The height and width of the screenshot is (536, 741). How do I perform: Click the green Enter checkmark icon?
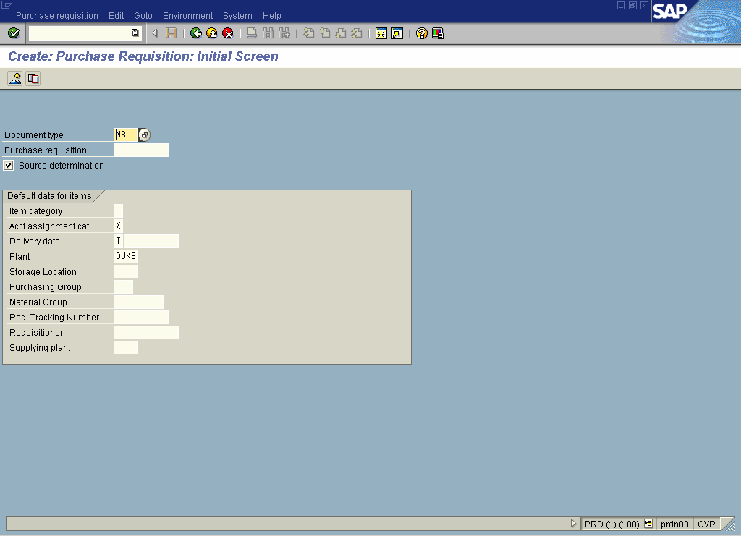[14, 33]
